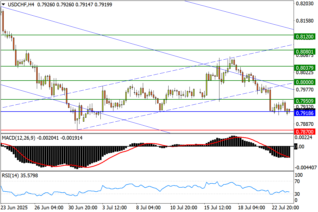Click the red 0.78700 support label
This screenshot has width=318, height=212.
click(x=305, y=132)
